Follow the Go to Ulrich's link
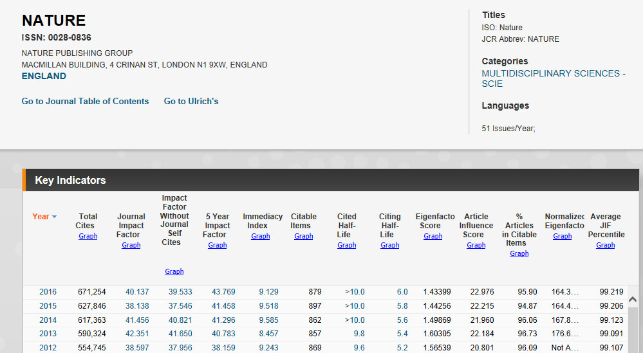This screenshot has height=353, width=643. point(191,101)
